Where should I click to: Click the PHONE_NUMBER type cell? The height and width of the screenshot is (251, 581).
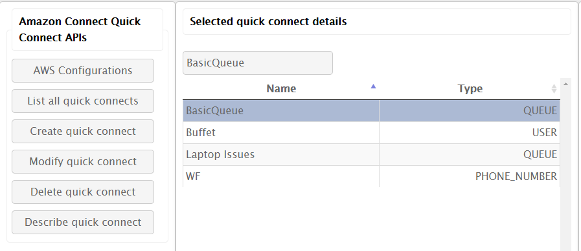[x=470, y=176]
